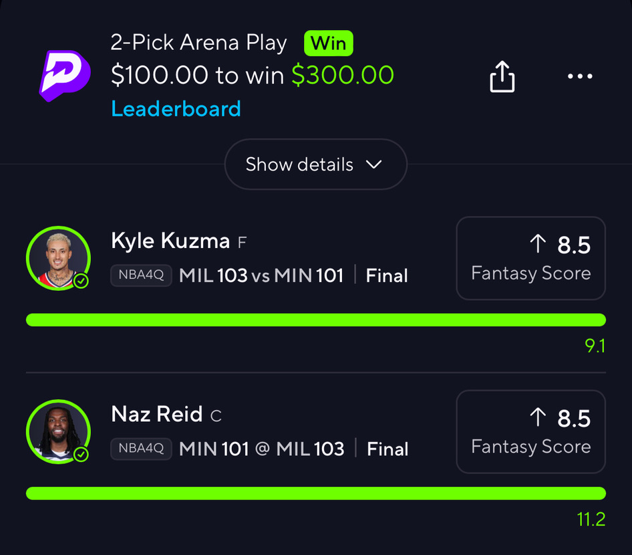Viewport: 632px width, 555px height.
Task: Click the chevron next to Show details
Action: tap(374, 164)
